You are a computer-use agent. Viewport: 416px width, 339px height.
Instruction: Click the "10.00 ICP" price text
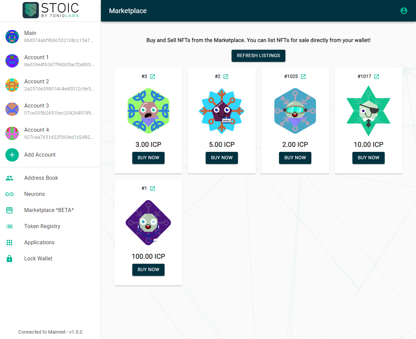click(369, 145)
